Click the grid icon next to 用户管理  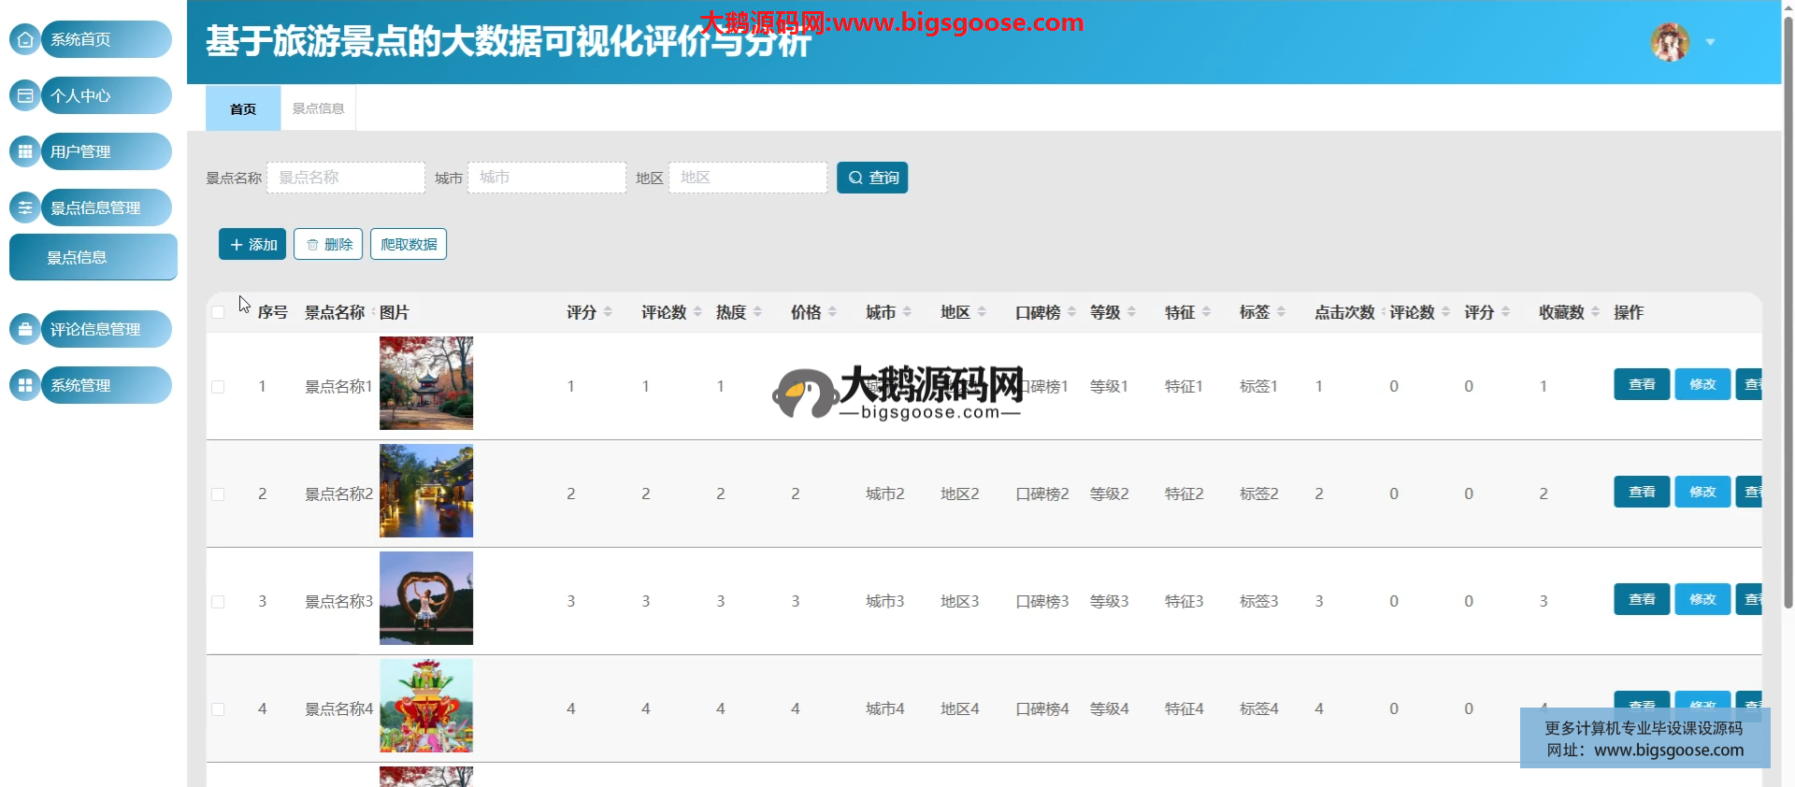coord(25,151)
